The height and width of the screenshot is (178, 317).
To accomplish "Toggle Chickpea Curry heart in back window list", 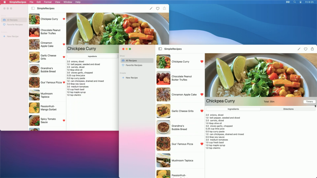I will pos(64,19).
